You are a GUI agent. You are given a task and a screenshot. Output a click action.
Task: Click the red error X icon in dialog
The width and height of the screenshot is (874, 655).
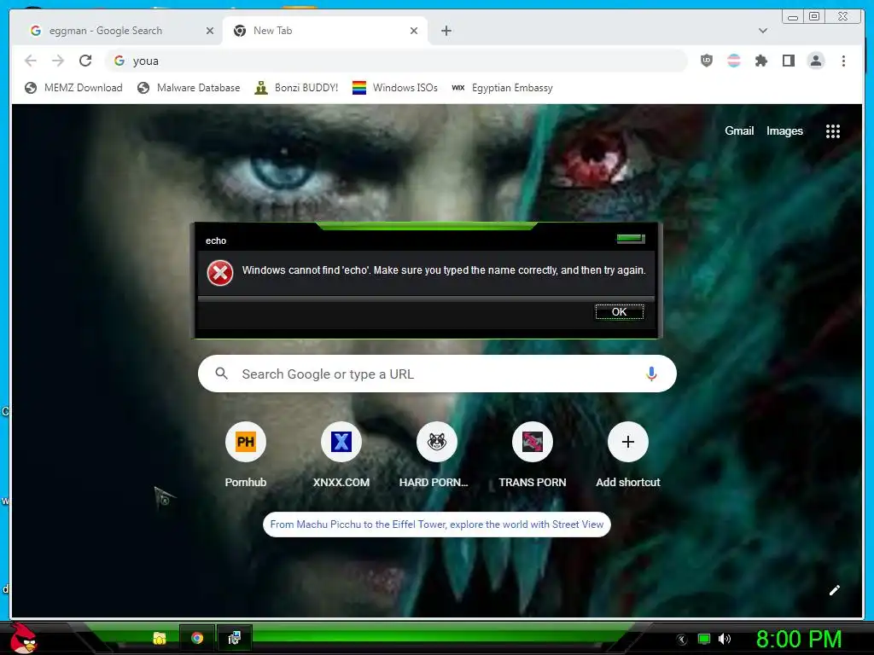[220, 273]
